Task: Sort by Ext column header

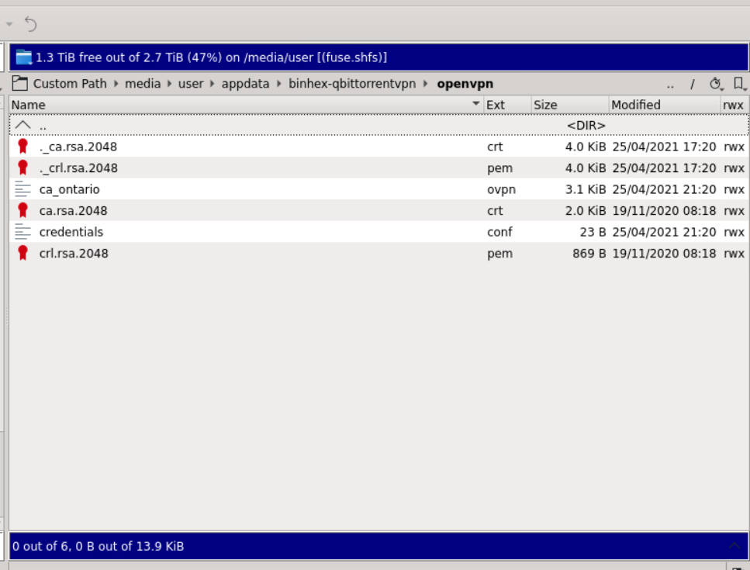Action: 507,105
